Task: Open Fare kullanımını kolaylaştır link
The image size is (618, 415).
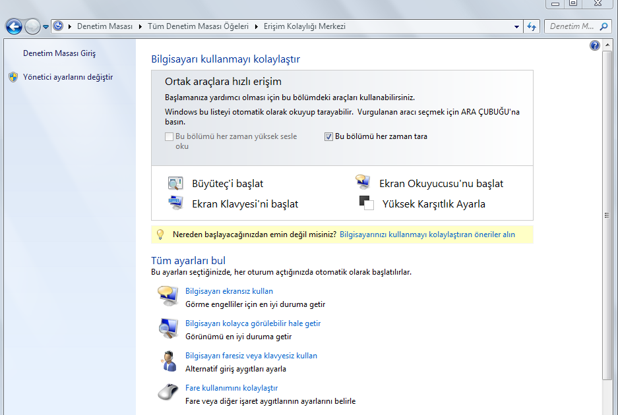Action: pos(232,388)
